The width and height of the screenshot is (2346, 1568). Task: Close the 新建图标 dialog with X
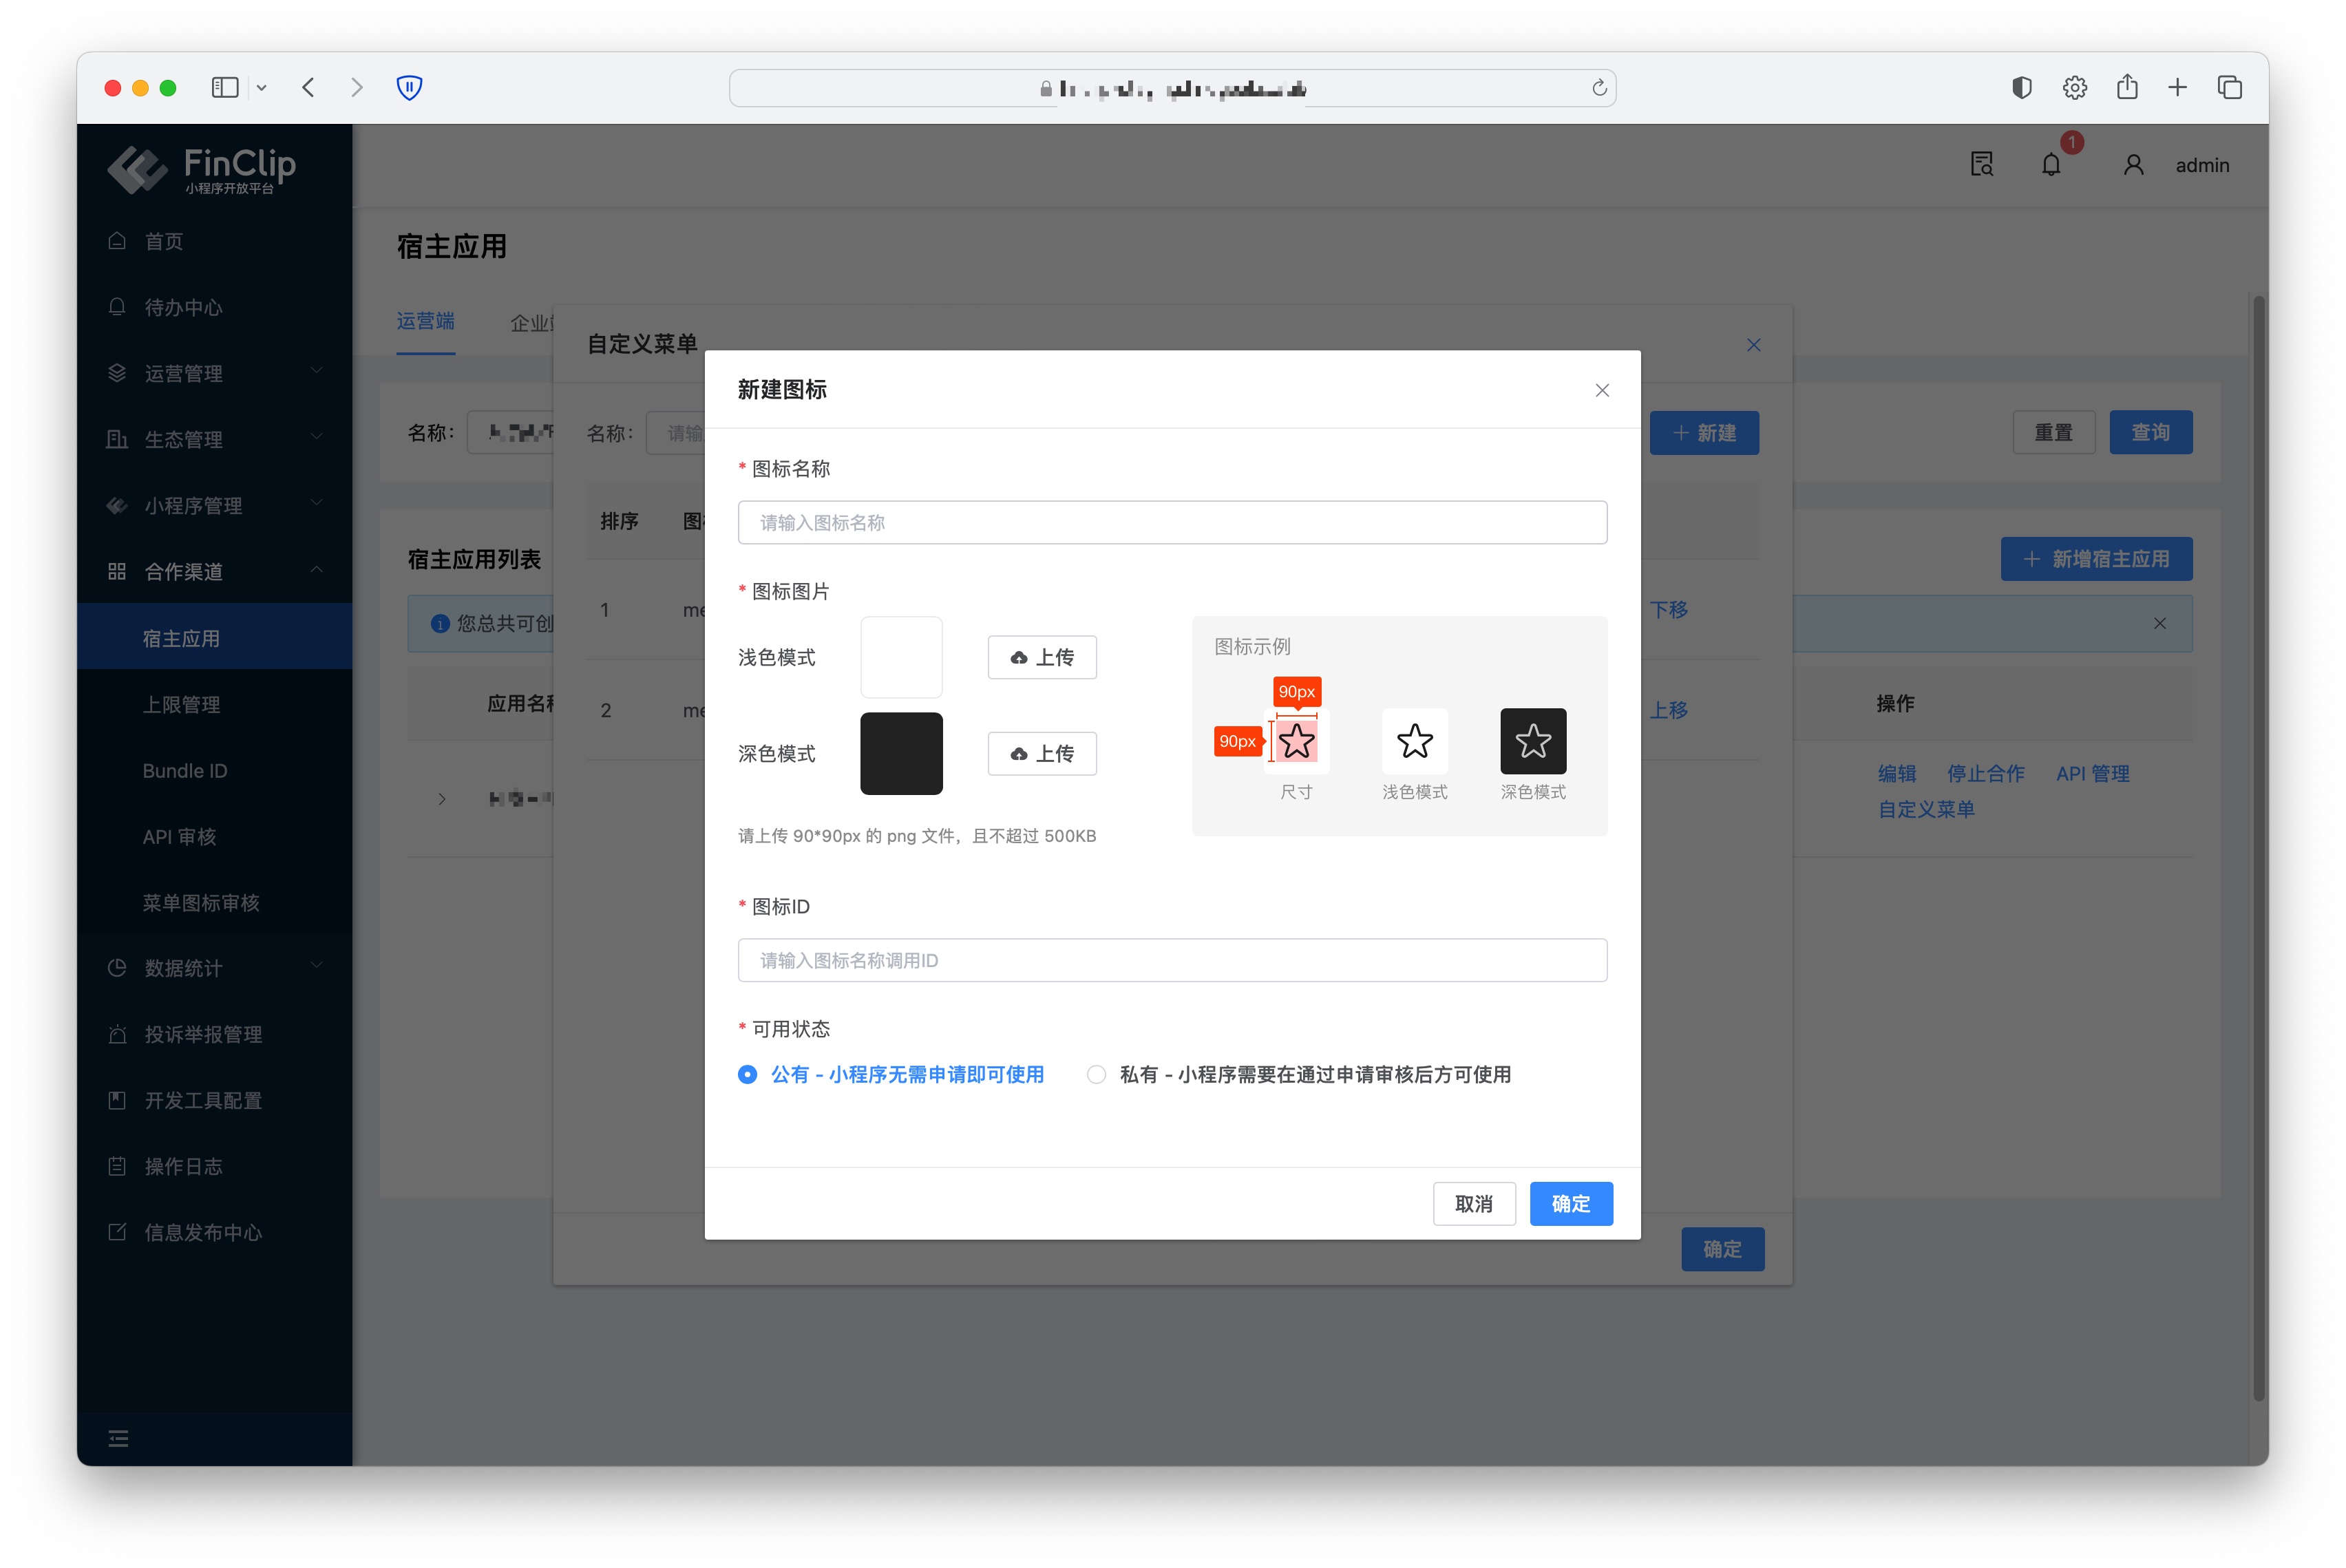pyautogui.click(x=1602, y=390)
